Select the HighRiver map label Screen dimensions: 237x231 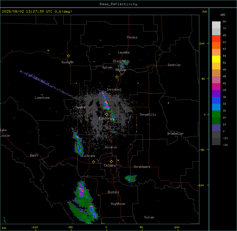click(x=118, y=204)
